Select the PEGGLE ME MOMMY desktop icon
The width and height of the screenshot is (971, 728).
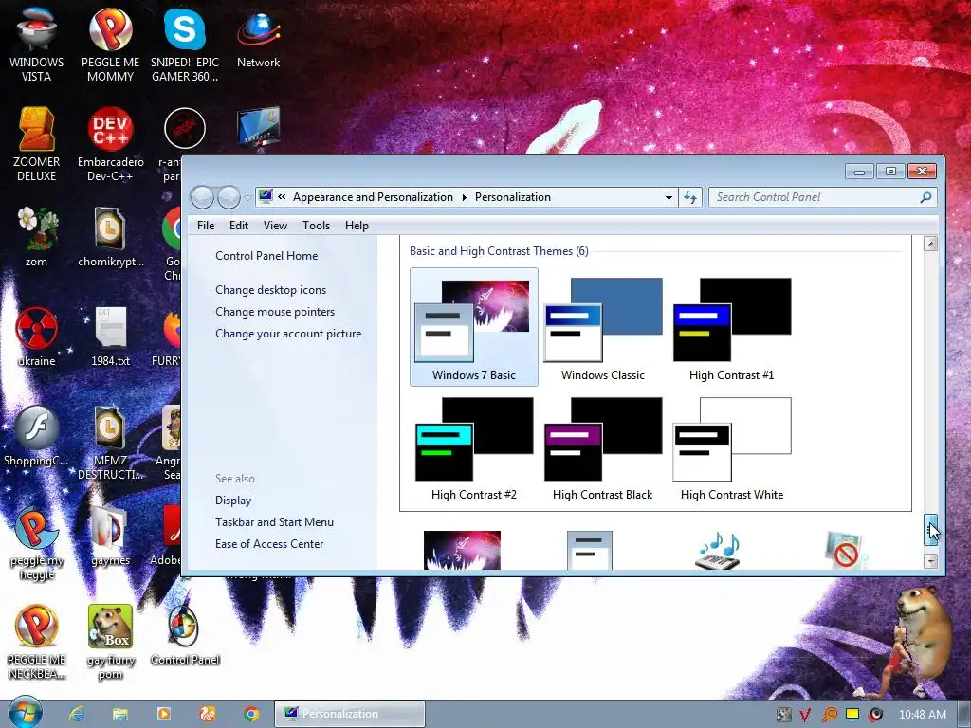coord(110,45)
